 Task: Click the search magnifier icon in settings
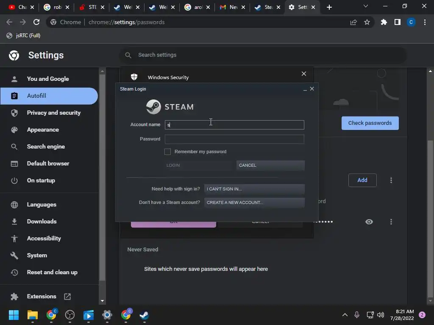coord(128,55)
